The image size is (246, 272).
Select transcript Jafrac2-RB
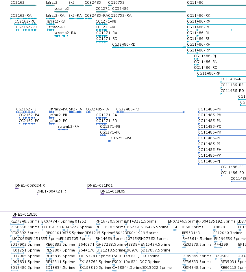[56, 21]
